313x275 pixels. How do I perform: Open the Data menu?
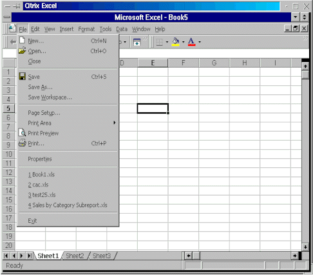click(x=122, y=29)
